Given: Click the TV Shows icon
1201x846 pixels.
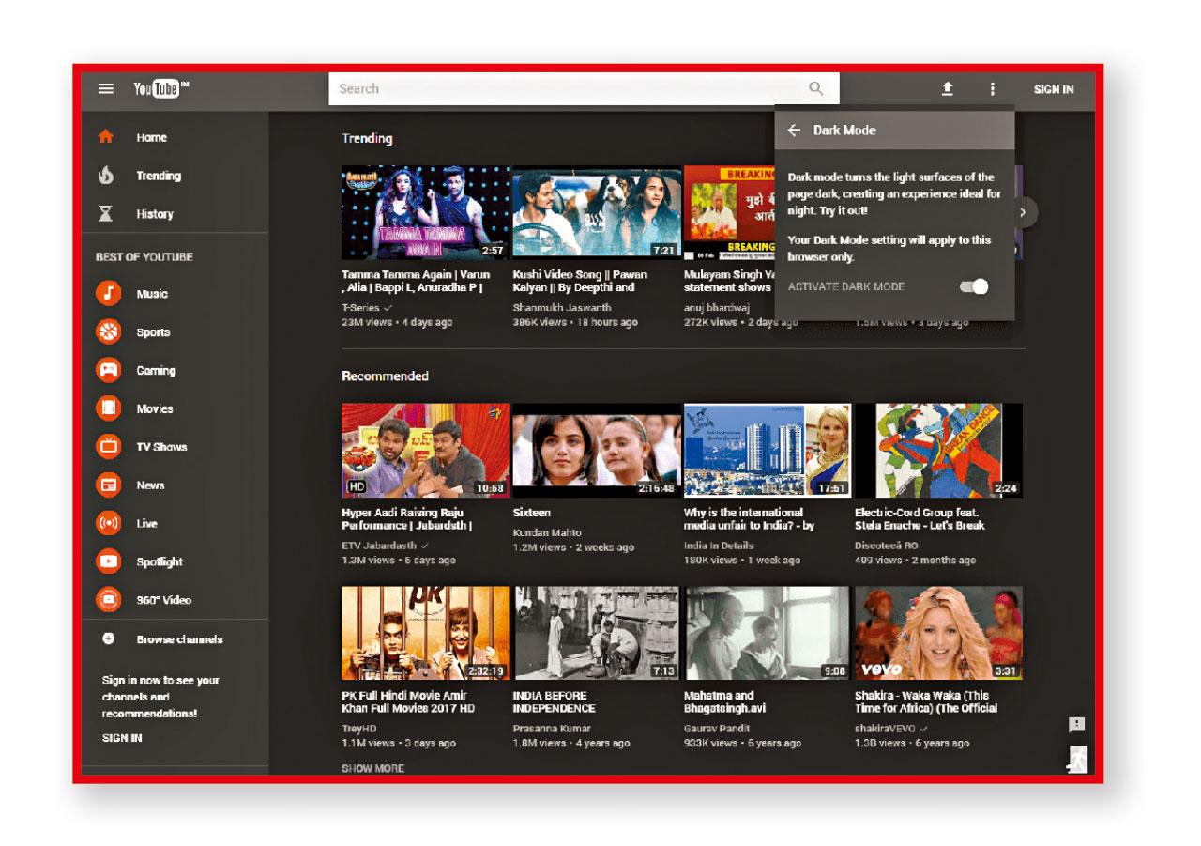Looking at the screenshot, I should [109, 447].
